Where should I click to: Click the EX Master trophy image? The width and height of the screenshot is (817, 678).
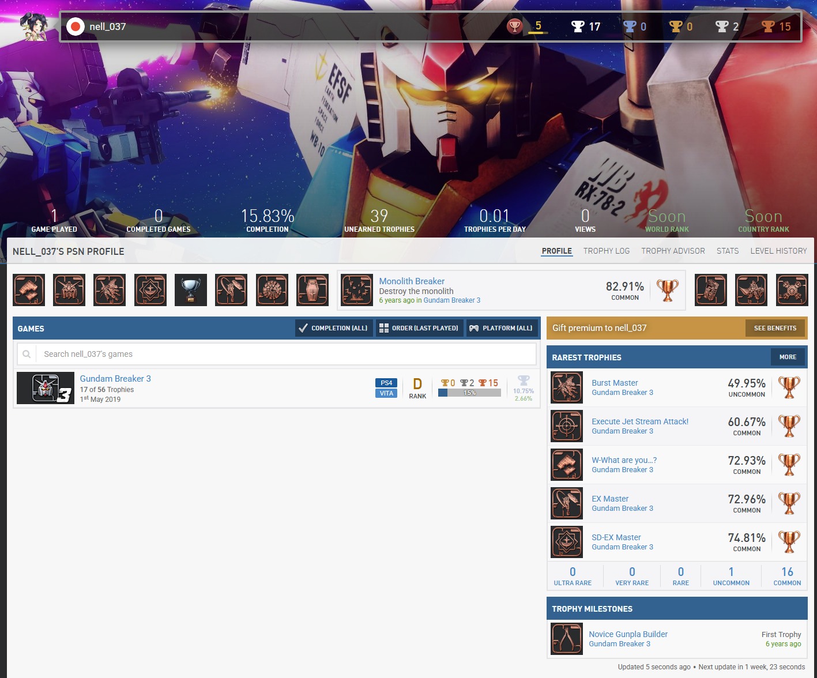tap(567, 503)
